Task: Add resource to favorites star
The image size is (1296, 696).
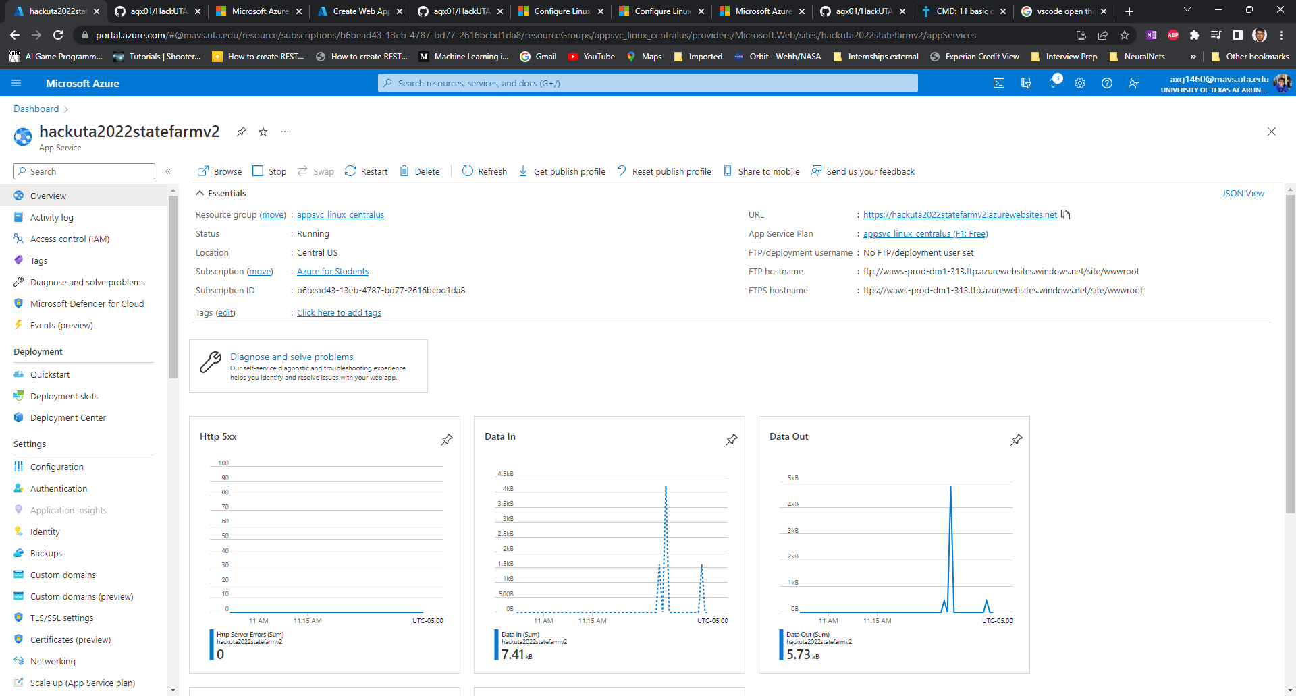Action: click(263, 132)
